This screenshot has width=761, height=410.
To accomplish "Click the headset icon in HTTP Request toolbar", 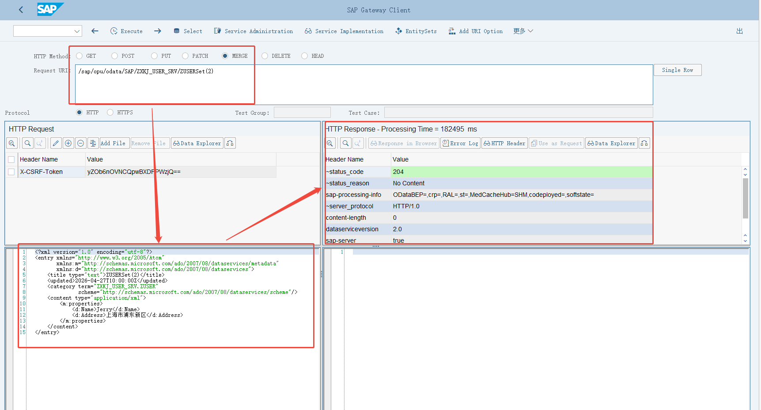I will click(230, 143).
